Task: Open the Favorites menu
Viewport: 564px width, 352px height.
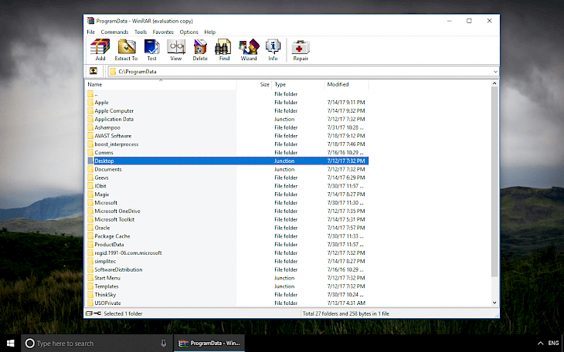Action: [163, 32]
